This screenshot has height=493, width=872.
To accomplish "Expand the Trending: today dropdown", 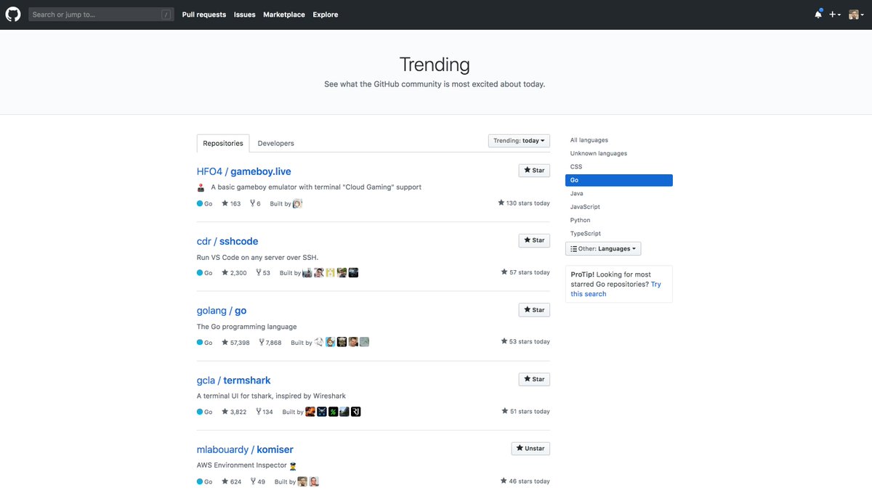I will click(519, 141).
